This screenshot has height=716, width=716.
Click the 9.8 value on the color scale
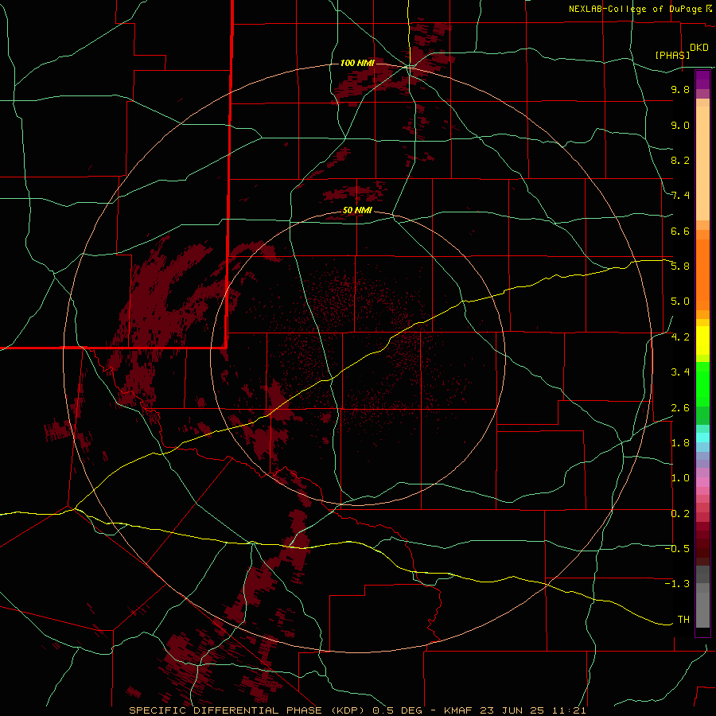coord(680,89)
